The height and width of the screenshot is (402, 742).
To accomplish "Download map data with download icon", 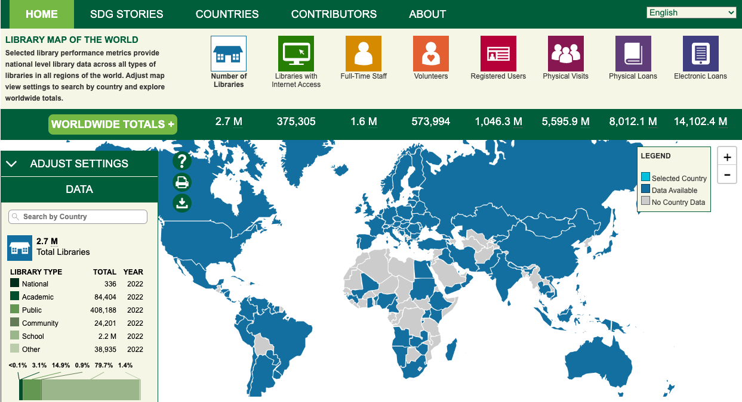I will (x=182, y=203).
